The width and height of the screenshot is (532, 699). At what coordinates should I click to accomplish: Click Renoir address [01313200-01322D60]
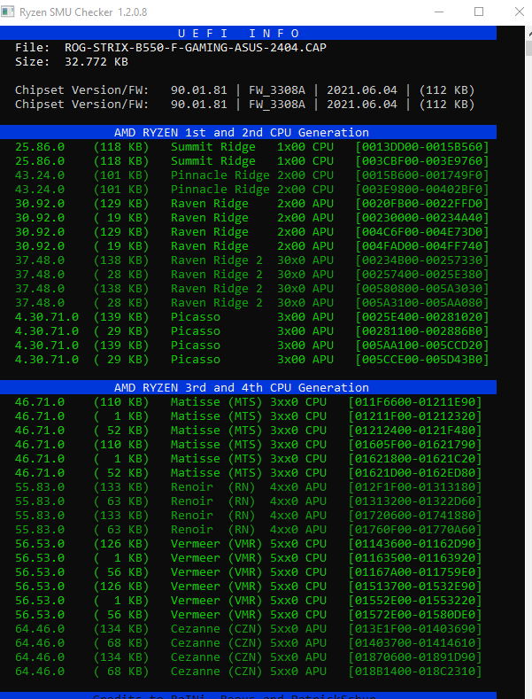pos(415,501)
